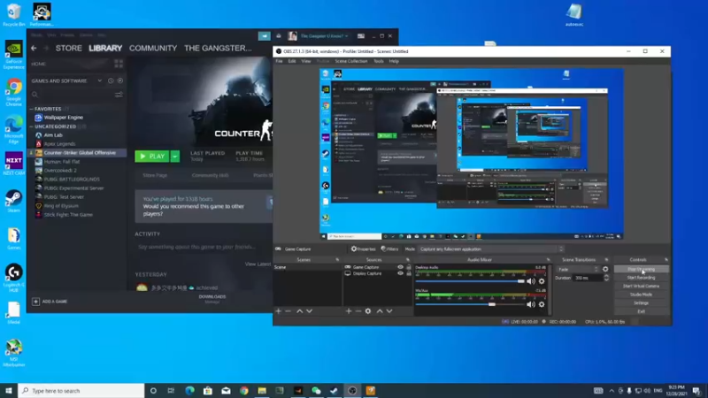Move the scene down in the Scenes panel
The image size is (708, 398).
point(309,311)
